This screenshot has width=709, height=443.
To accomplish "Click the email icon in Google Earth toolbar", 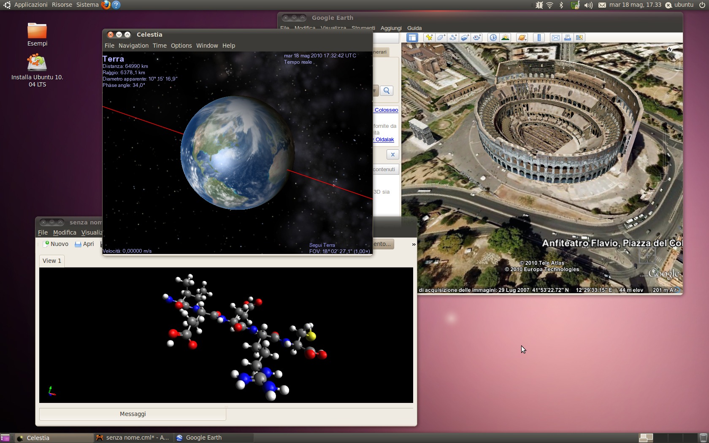I will [556, 38].
